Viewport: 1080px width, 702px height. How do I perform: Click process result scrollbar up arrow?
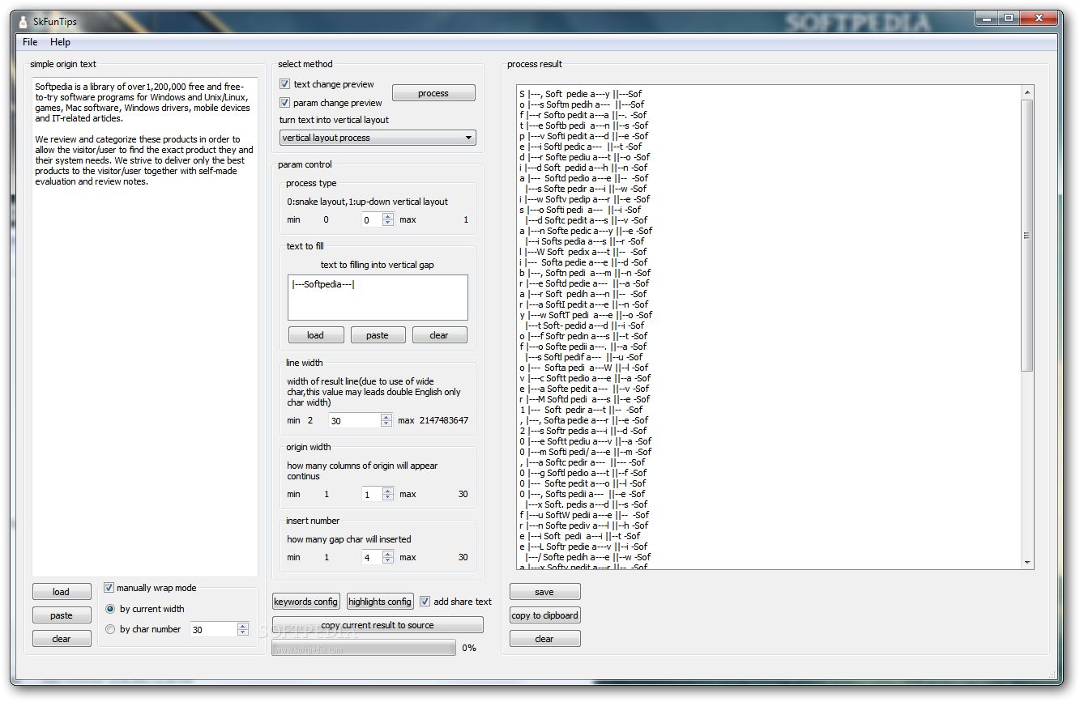[x=1027, y=92]
